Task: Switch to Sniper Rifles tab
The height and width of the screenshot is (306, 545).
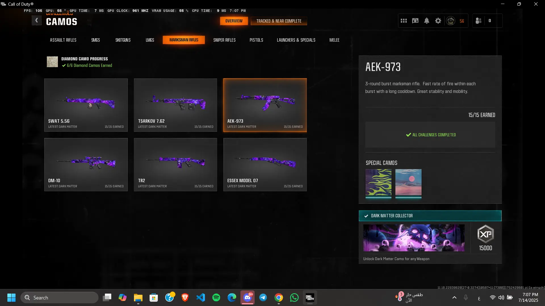Action: [x=224, y=40]
